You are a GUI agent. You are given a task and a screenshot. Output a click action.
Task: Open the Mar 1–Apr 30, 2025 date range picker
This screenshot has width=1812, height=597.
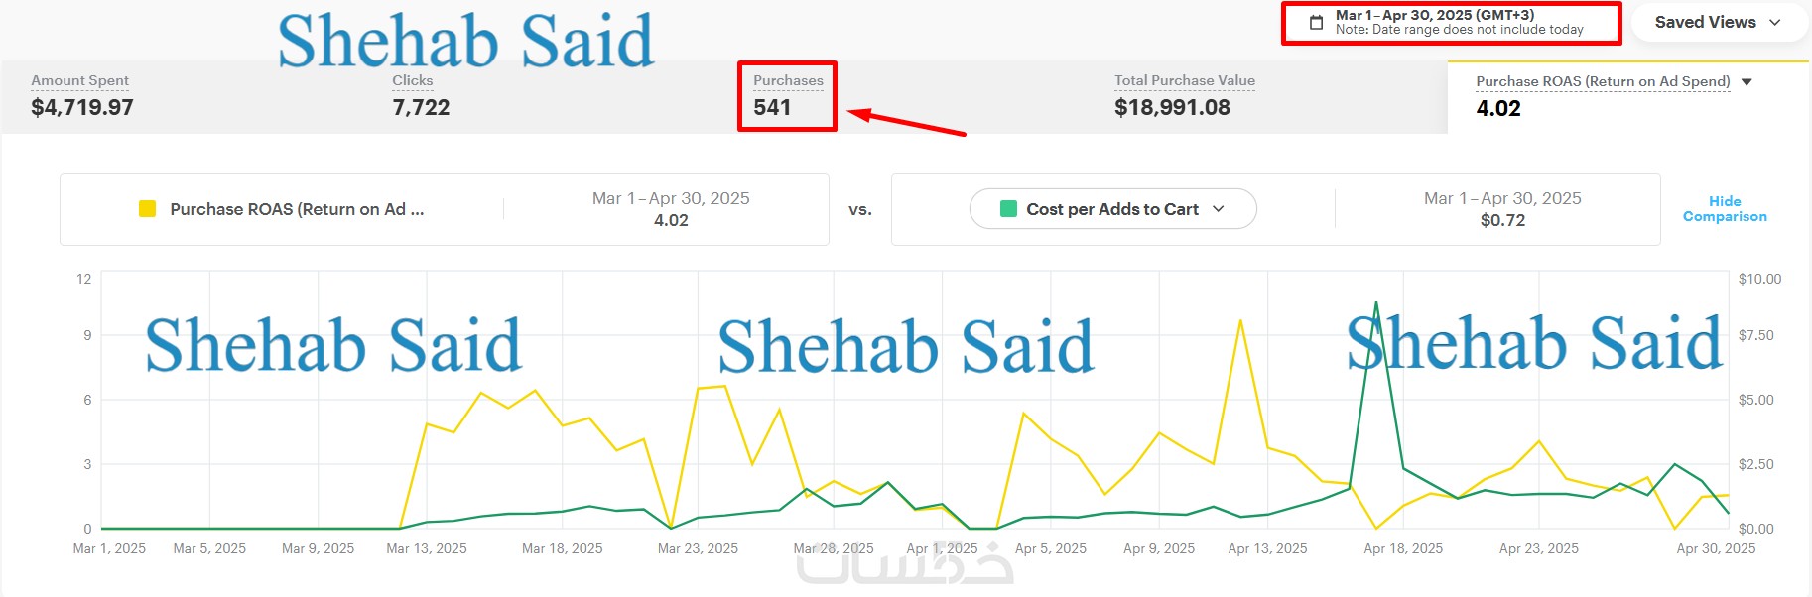(x=1459, y=22)
